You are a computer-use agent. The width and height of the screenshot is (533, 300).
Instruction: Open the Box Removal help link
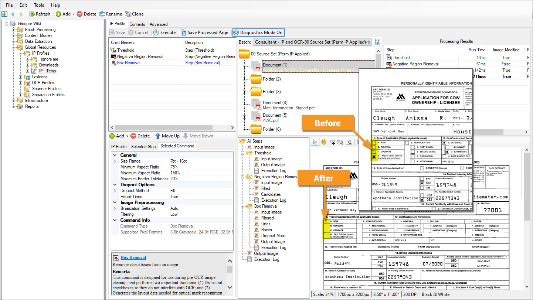coord(133,258)
